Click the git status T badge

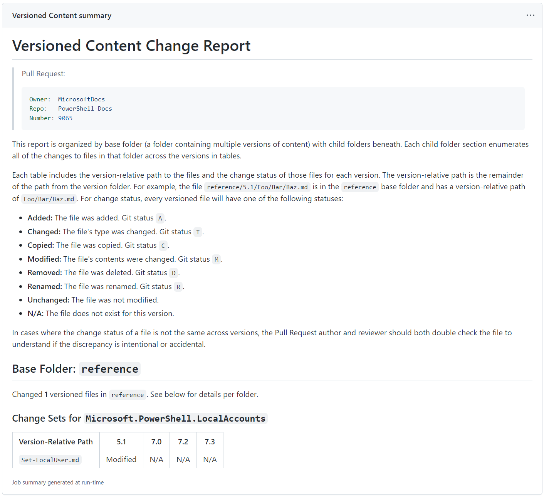pyautogui.click(x=198, y=232)
